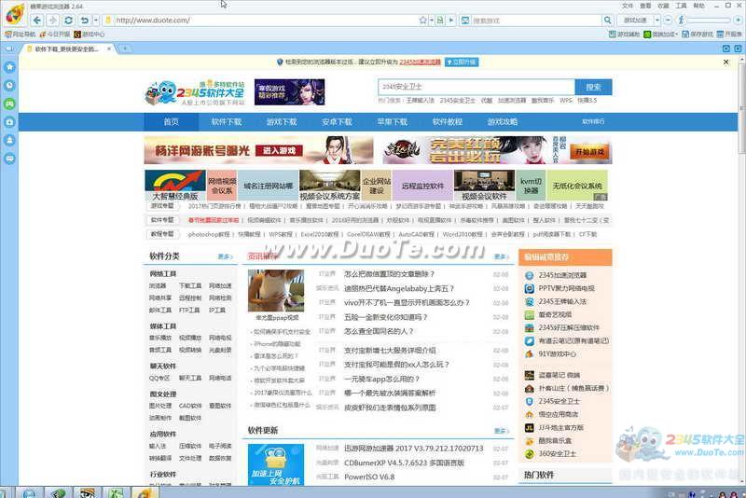
Task: Click the 加速上网 安全护航 thumbnail
Action: (275, 464)
